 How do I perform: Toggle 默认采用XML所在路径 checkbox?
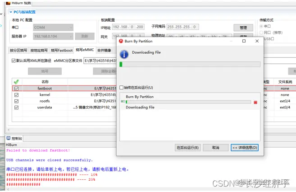(14, 61)
